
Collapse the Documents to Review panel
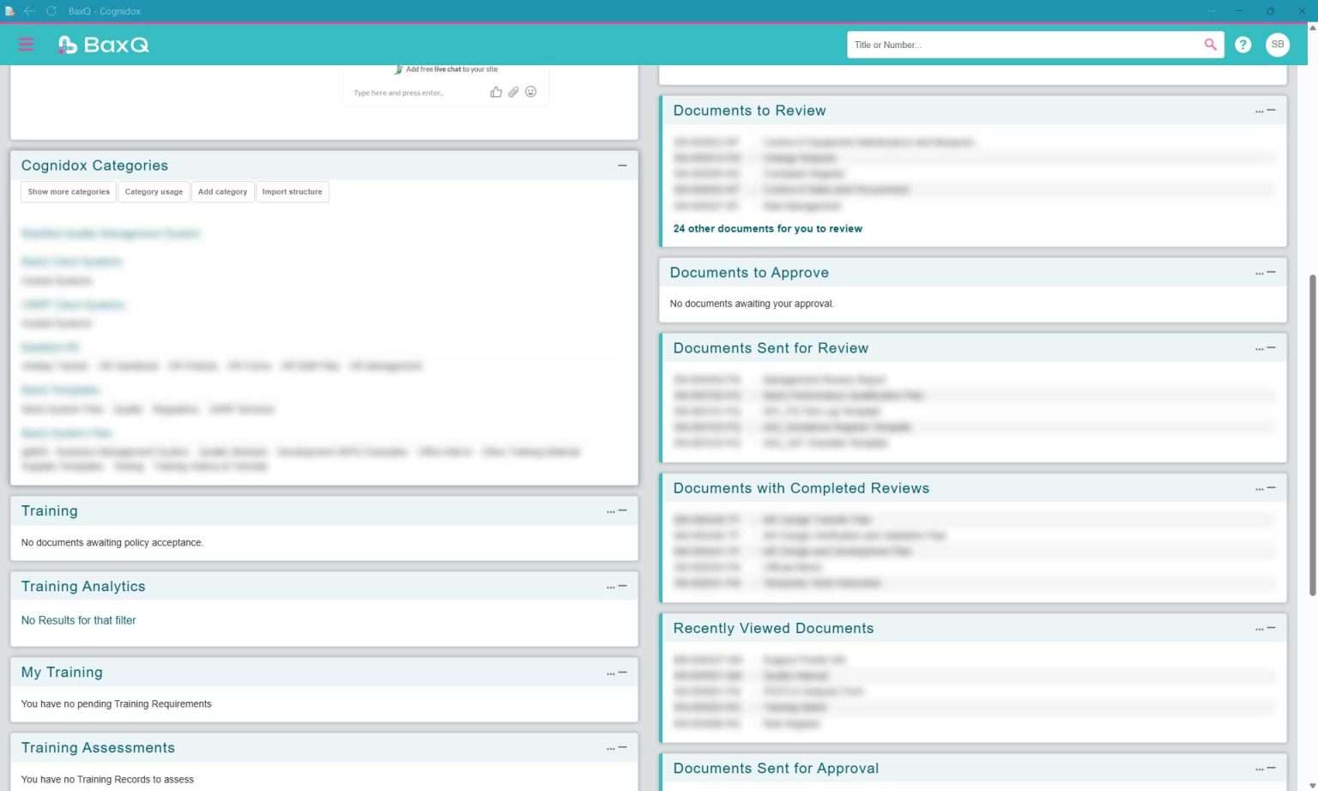coord(1272,110)
